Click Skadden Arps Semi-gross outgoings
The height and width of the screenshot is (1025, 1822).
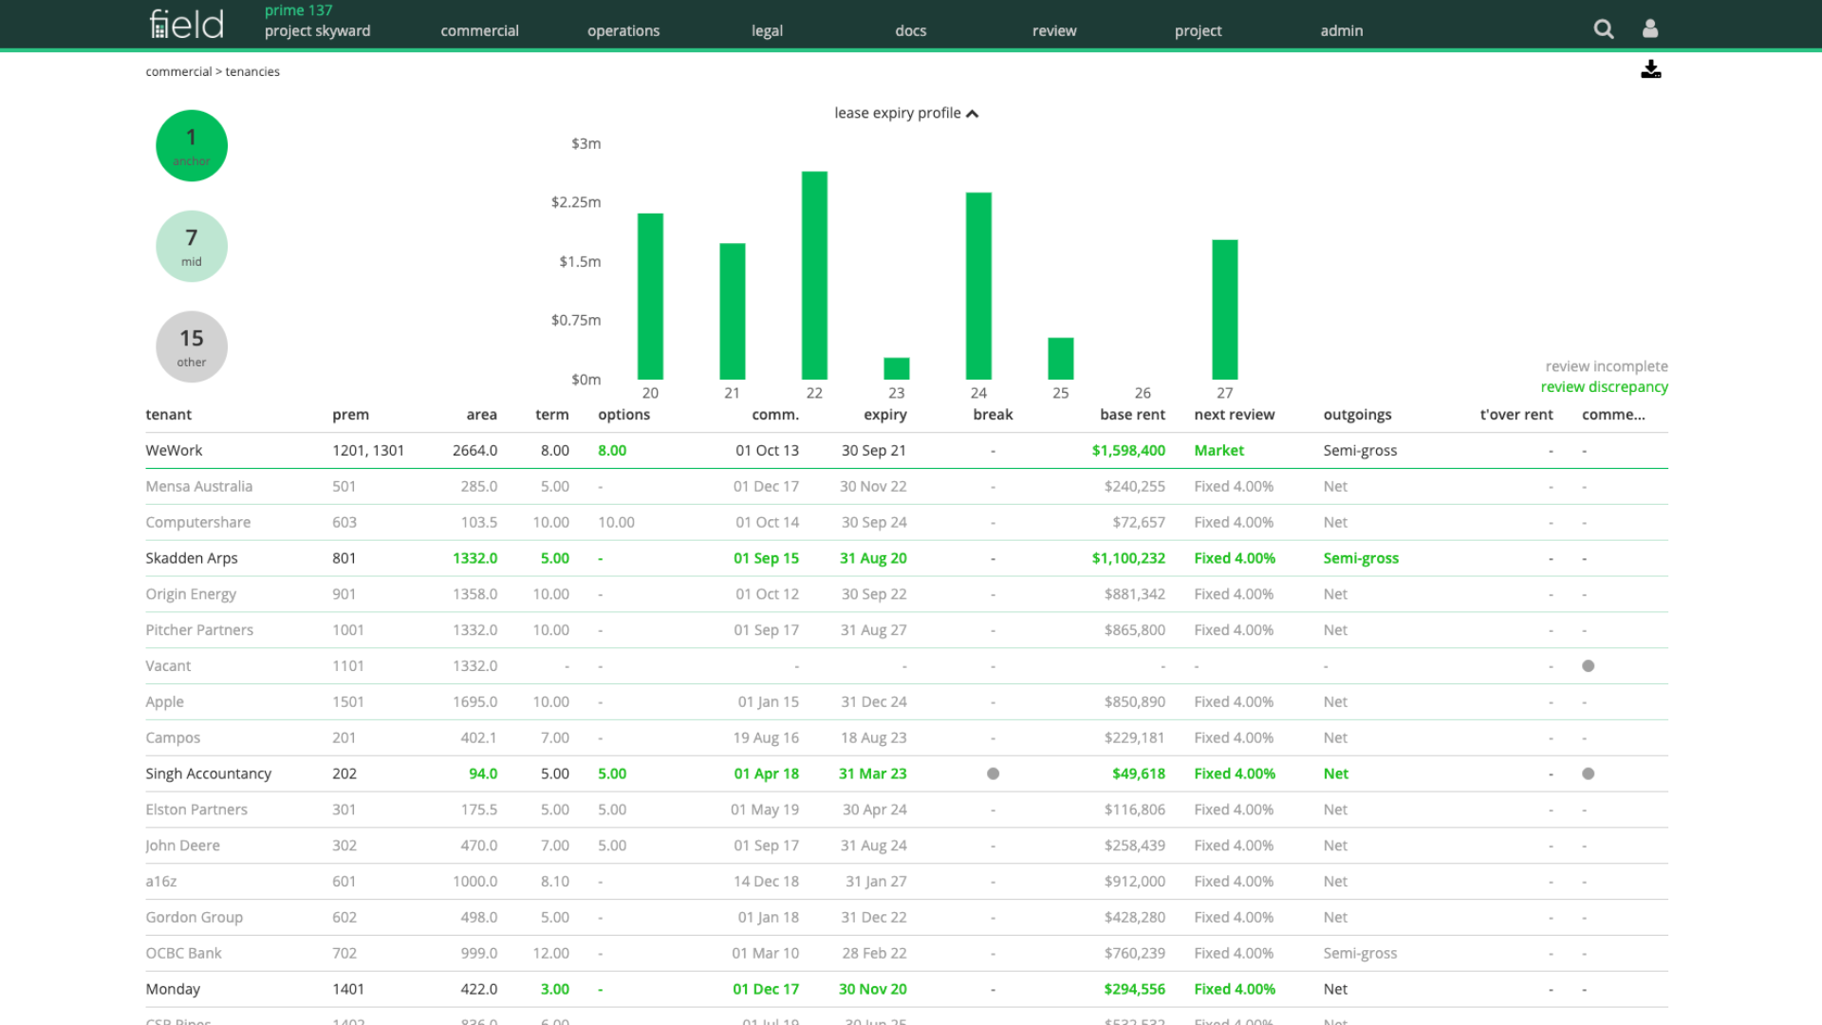[x=1361, y=559]
